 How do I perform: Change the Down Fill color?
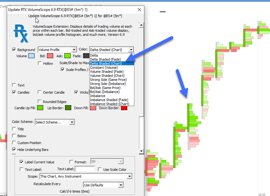pyautogui.click(x=93, y=108)
